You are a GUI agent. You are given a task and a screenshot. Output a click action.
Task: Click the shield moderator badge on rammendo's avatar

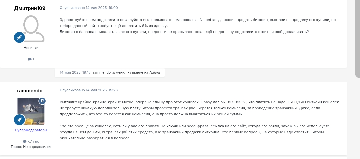pos(42,101)
